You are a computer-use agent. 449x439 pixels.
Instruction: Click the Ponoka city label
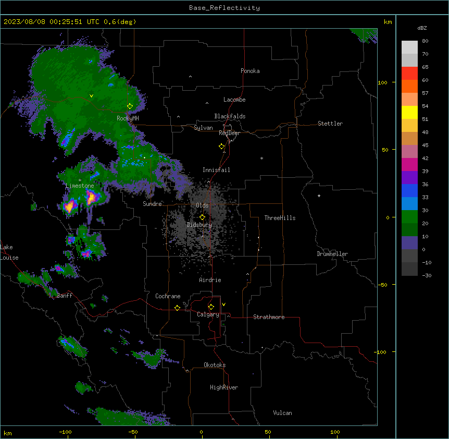(x=250, y=71)
